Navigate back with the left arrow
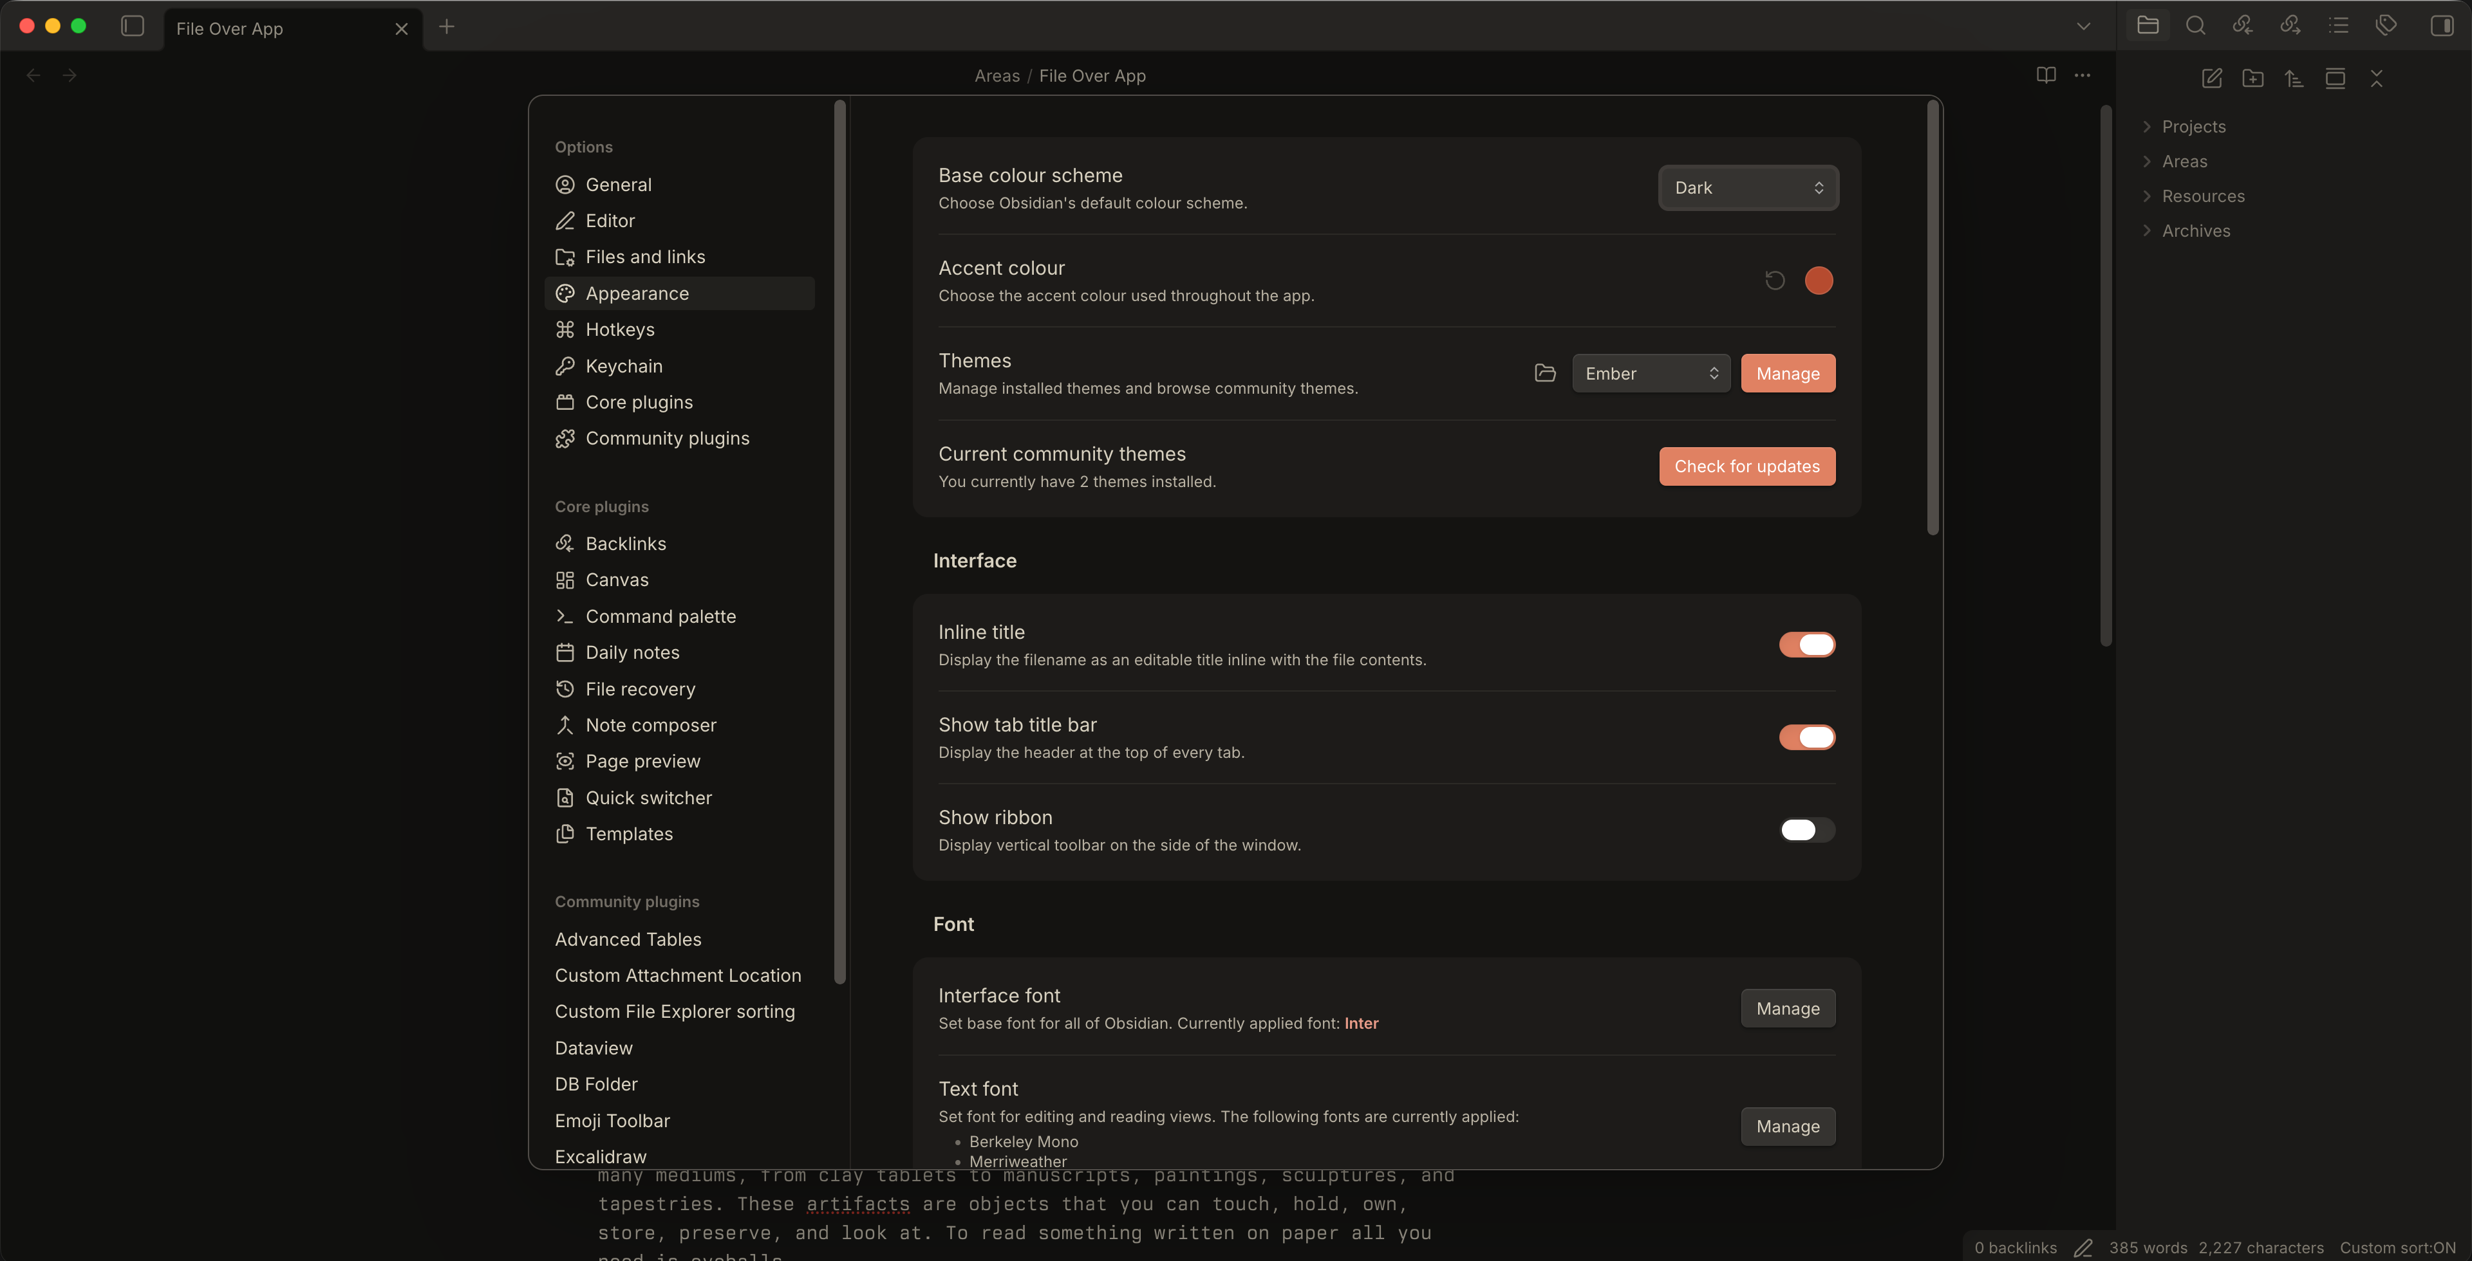Viewport: 2472px width, 1261px height. point(33,75)
